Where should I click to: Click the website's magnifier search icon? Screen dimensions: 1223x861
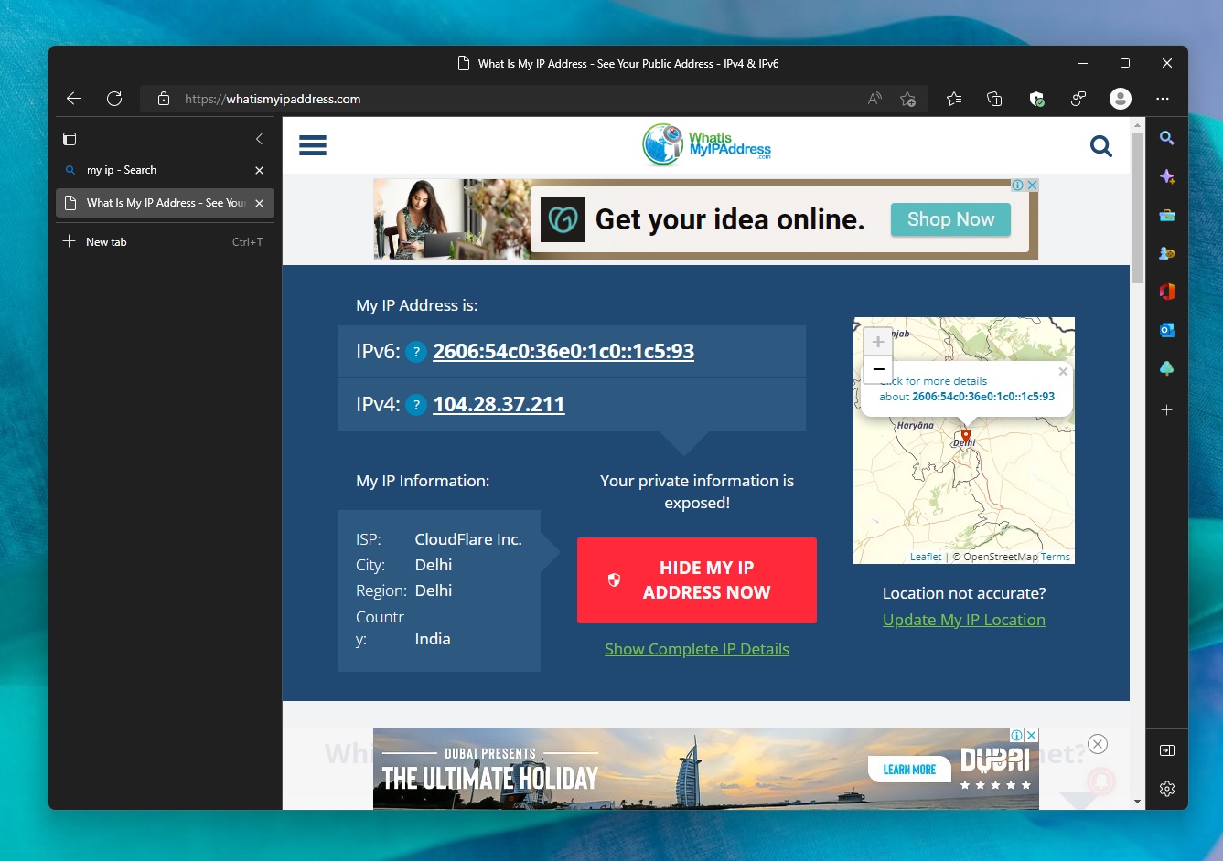pos(1101,146)
